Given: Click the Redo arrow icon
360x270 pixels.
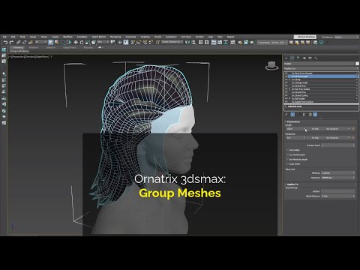Looking at the screenshot, I should [x=11, y=43].
